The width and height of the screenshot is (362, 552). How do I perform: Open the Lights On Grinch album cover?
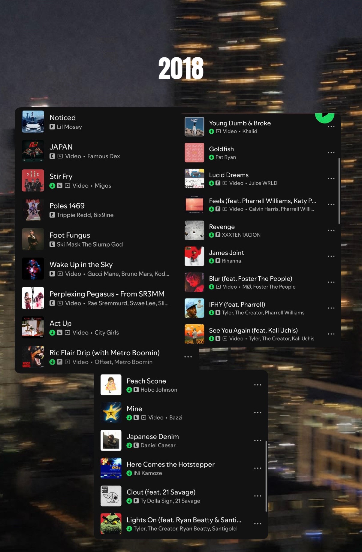point(111,524)
